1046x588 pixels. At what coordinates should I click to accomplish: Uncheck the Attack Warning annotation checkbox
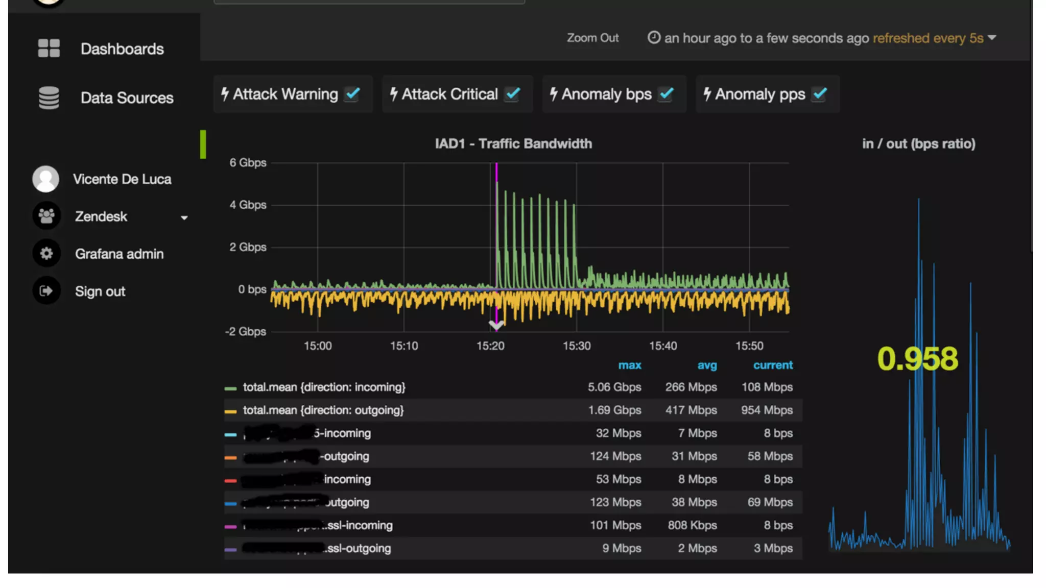click(x=352, y=94)
